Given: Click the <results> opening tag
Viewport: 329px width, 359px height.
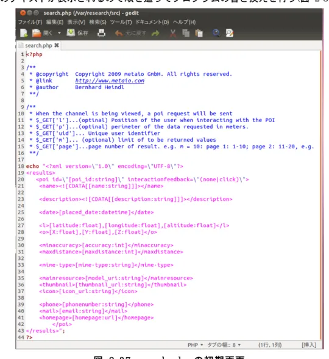Looking at the screenshot, I should tap(41, 173).
